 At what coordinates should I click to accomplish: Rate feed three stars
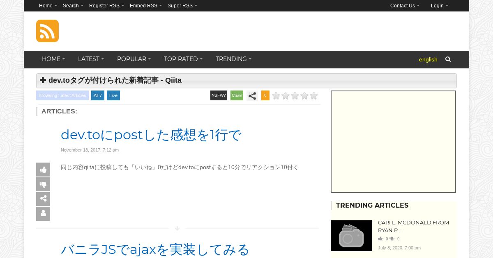(295, 96)
